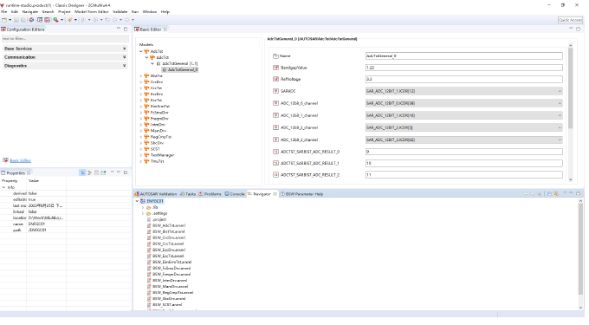Image resolution: width=589 pixels, height=325 pixels.
Task: Open the ADC_12bit_1_channel dropdown
Action: [x=560, y=115]
